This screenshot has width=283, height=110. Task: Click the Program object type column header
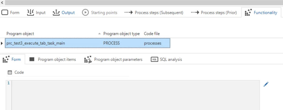pyautogui.click(x=121, y=34)
